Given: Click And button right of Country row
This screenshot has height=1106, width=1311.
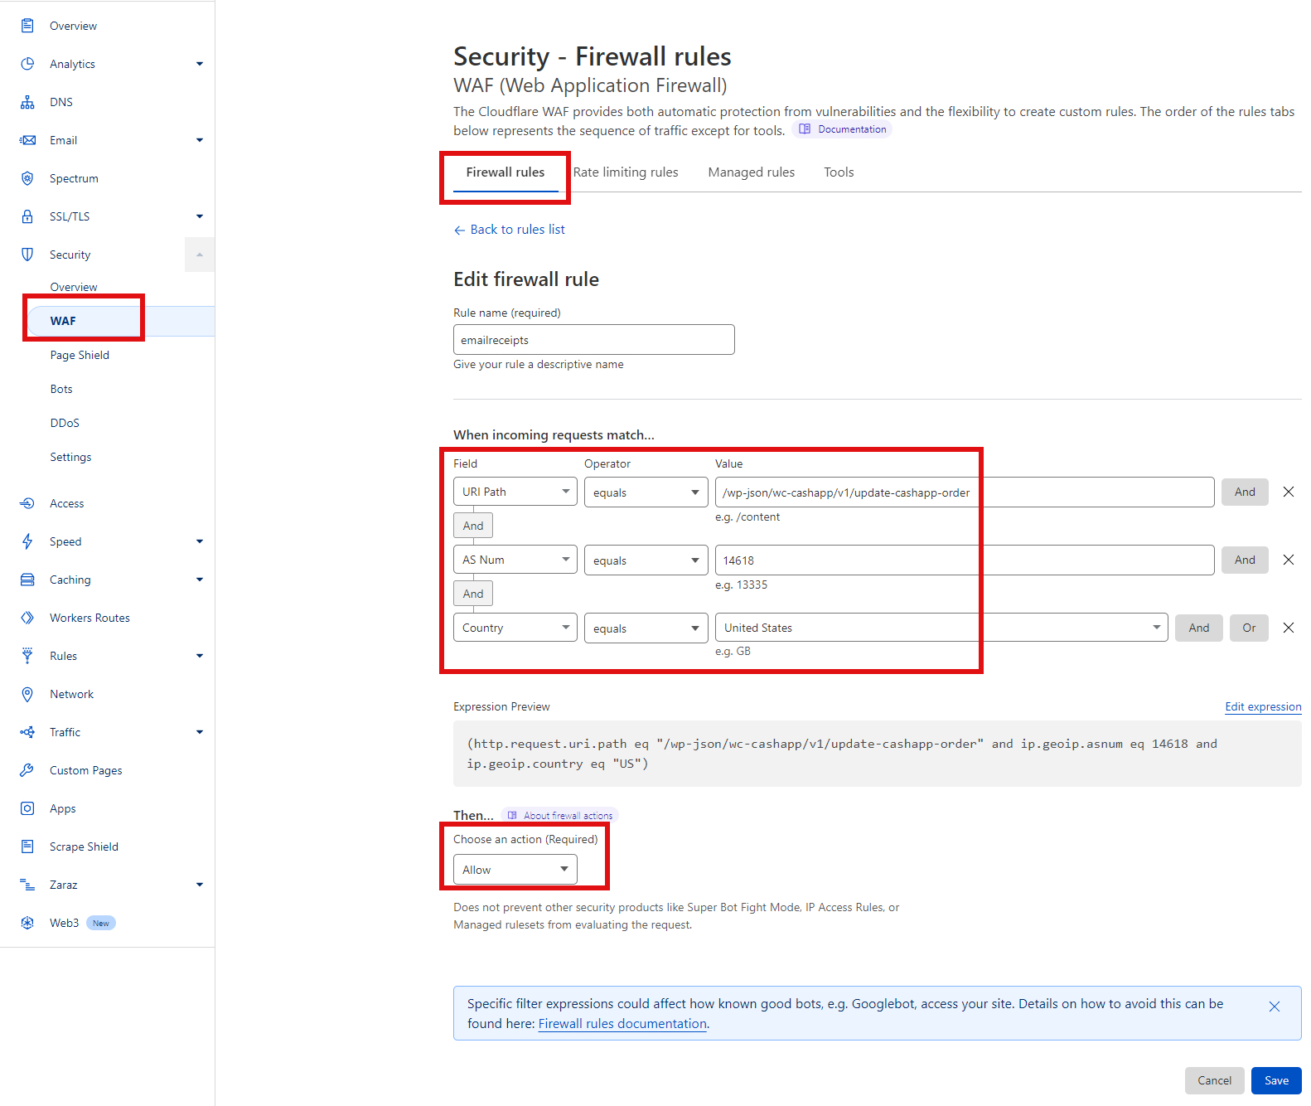Looking at the screenshot, I should (1198, 628).
